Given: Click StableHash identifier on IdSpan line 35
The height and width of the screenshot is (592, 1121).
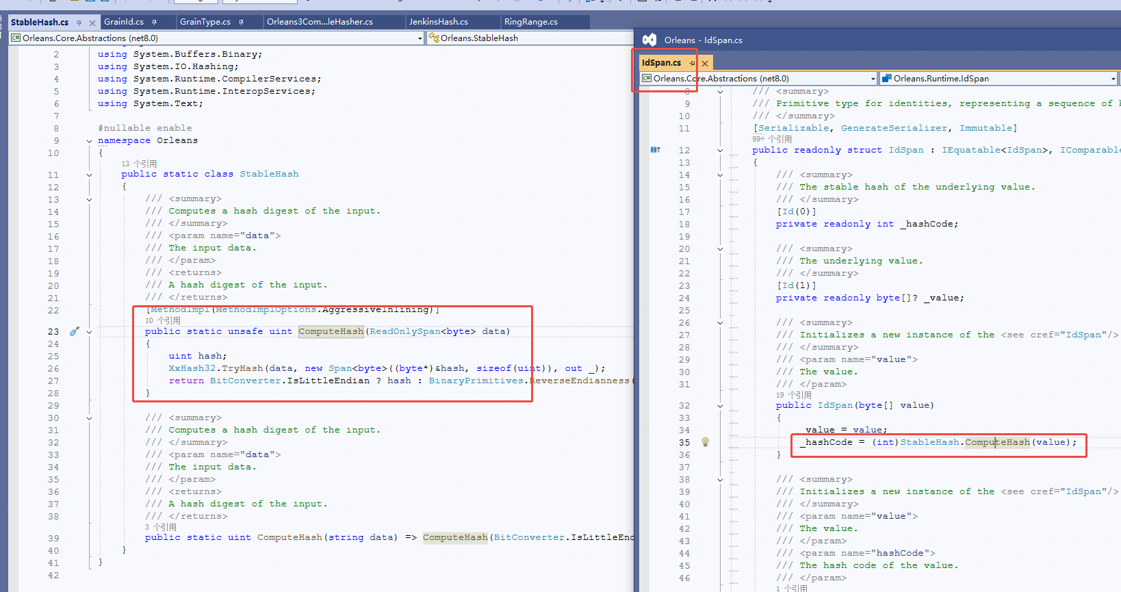Looking at the screenshot, I should pyautogui.click(x=929, y=442).
